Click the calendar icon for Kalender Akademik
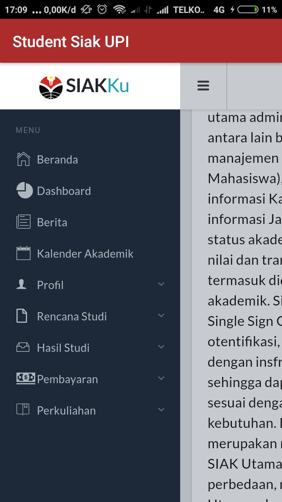This screenshot has width=282, height=502. [23, 253]
